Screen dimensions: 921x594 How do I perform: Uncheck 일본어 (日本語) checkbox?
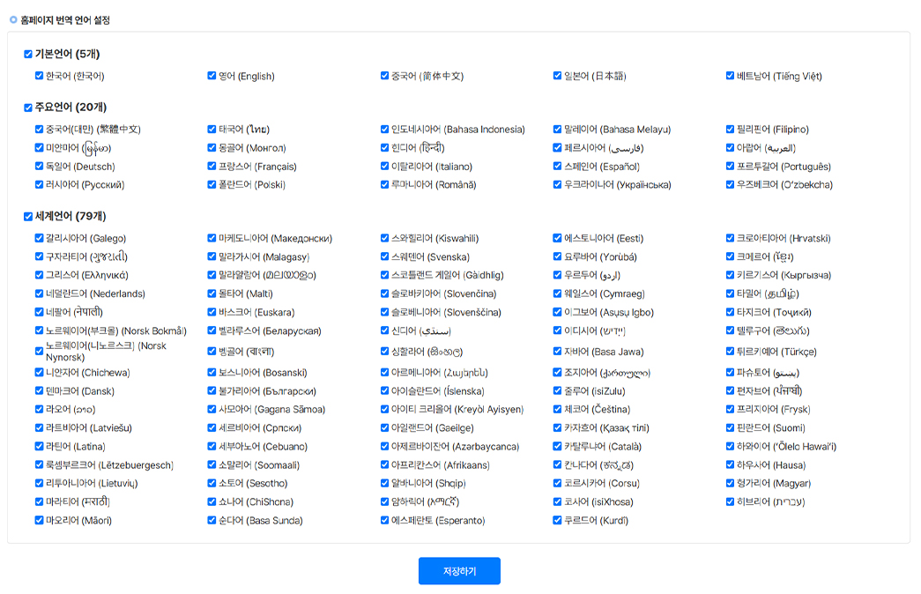click(558, 76)
